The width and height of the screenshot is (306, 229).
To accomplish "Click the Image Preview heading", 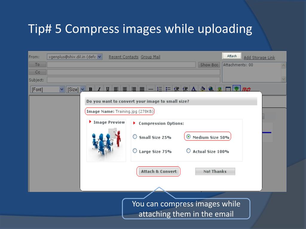I will point(109,122).
